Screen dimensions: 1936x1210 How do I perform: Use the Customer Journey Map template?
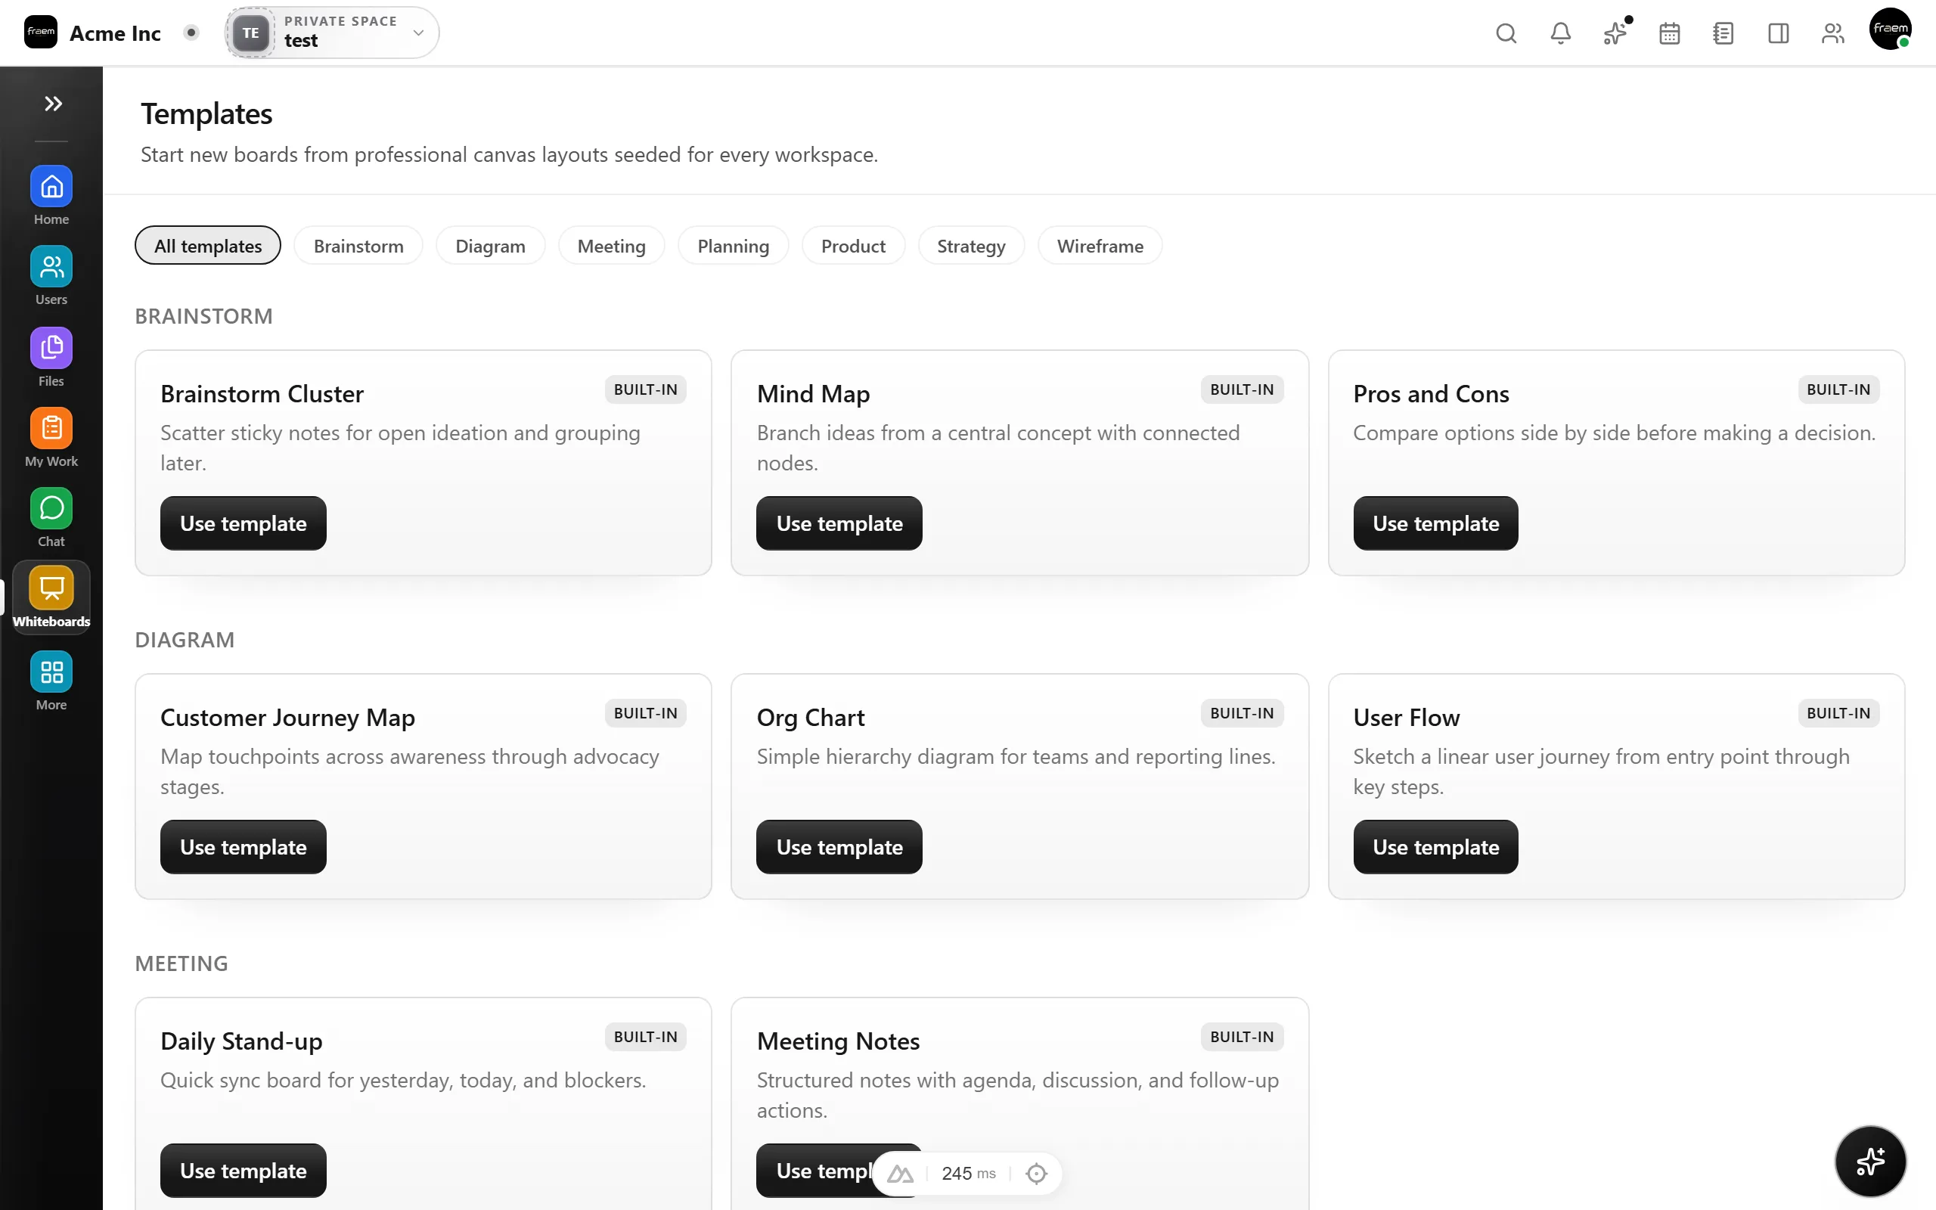[x=244, y=847]
